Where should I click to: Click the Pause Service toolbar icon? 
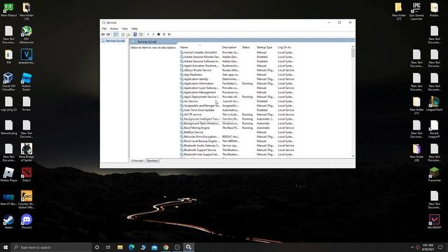[x=164, y=34]
